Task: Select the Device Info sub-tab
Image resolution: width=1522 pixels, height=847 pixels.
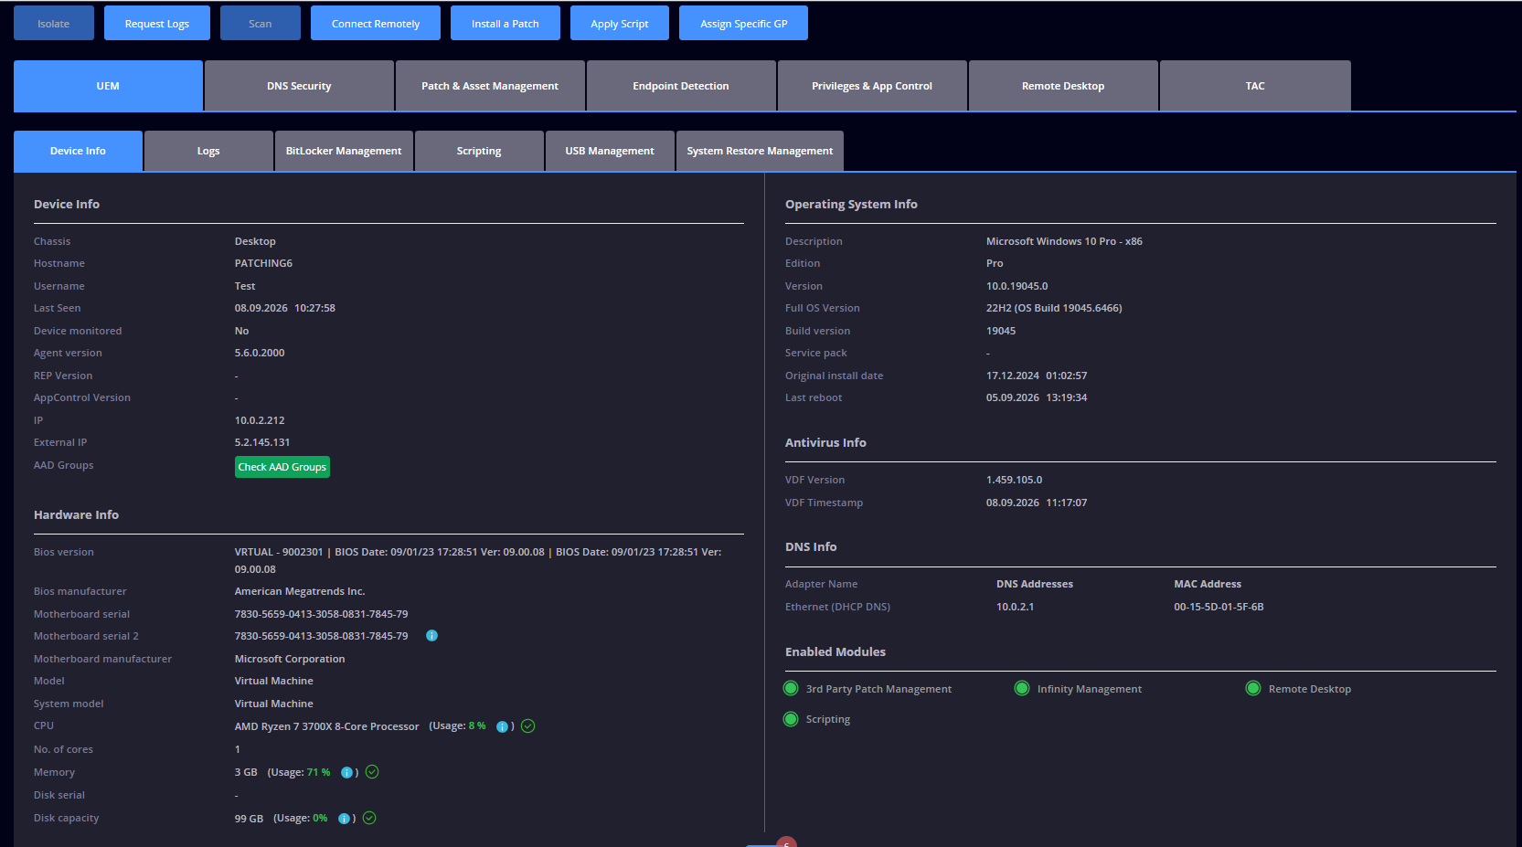Action: pos(78,151)
